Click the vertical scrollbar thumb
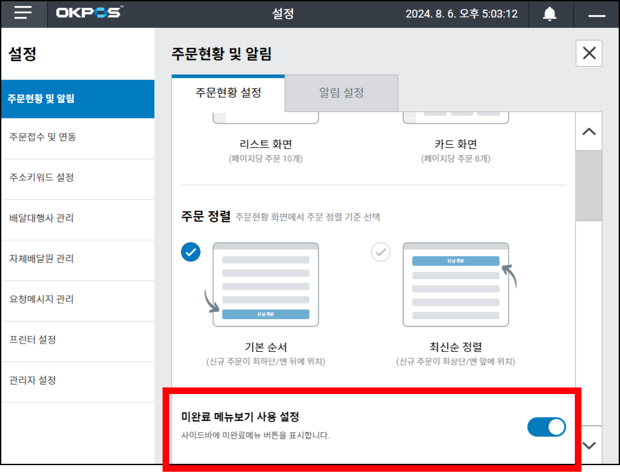 coord(589,186)
